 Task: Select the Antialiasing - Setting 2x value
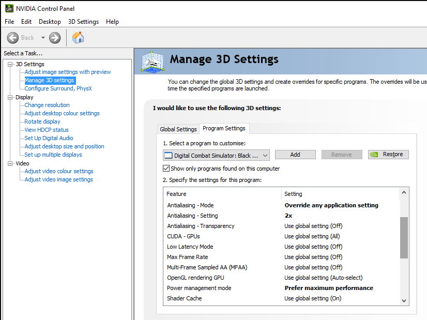(x=288, y=216)
